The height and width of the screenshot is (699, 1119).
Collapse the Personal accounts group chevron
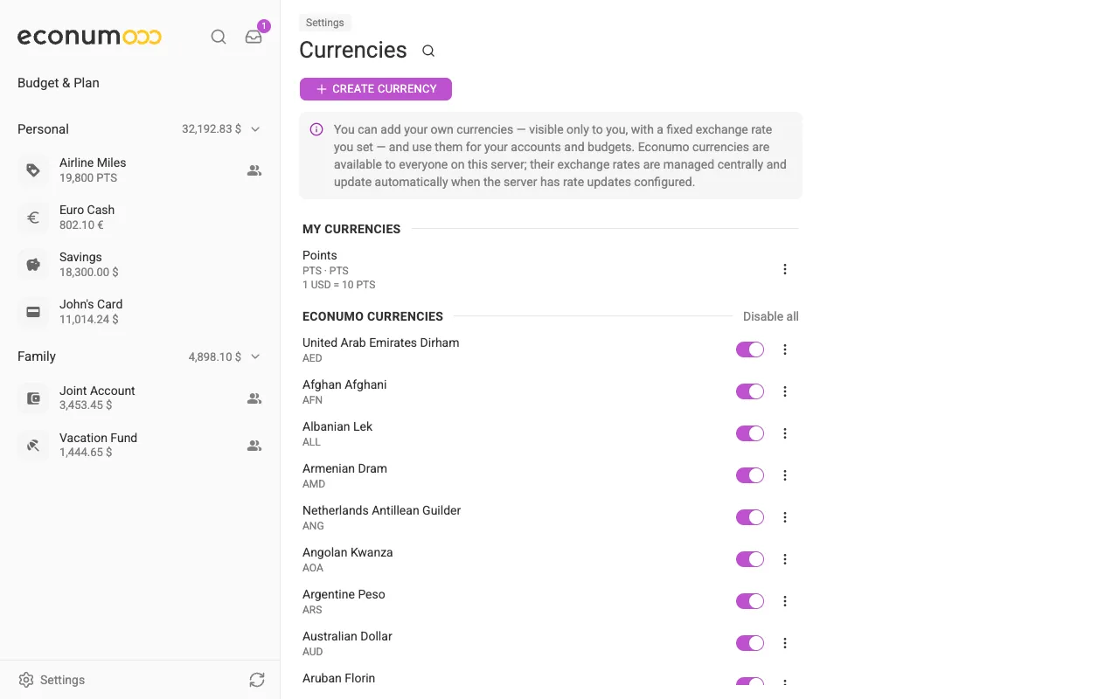255,129
